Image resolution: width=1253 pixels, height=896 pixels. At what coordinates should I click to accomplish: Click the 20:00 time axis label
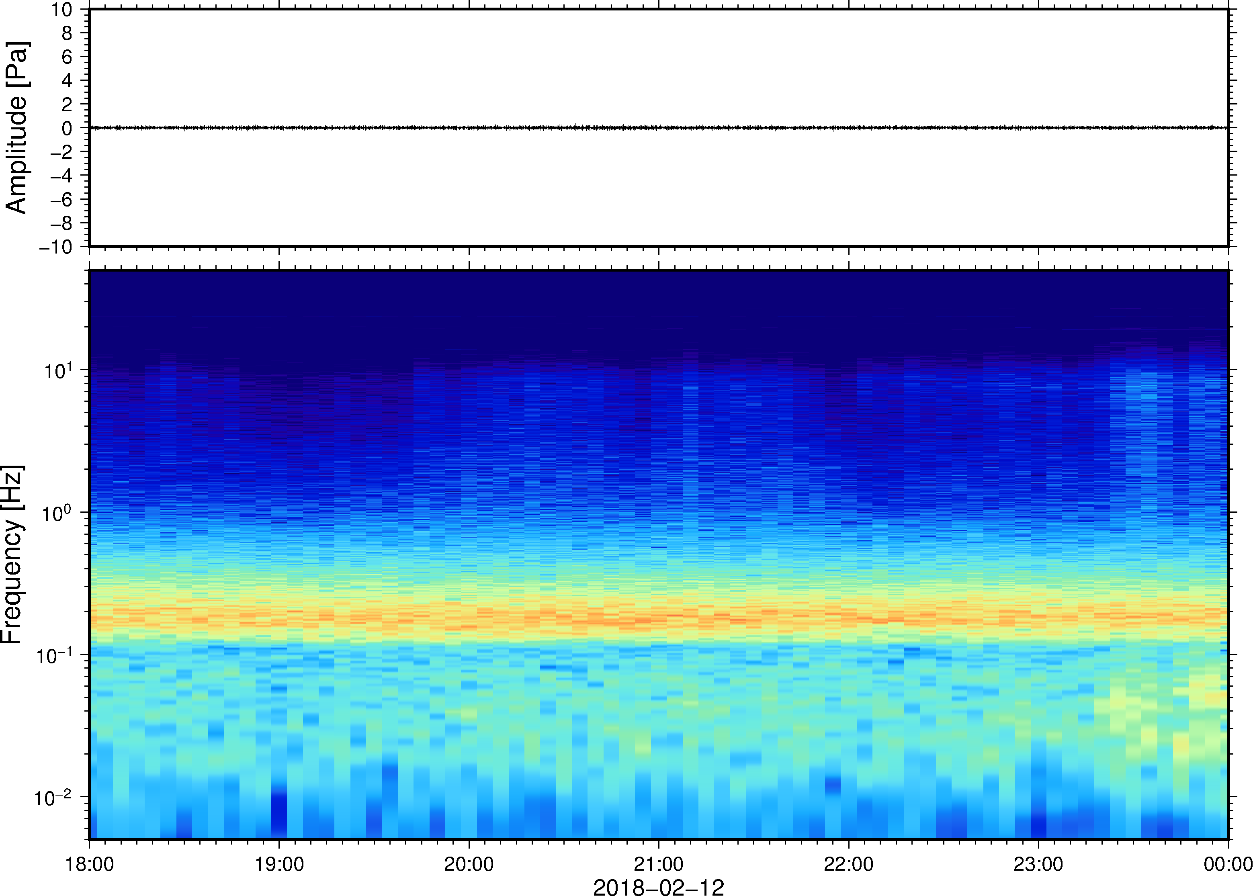click(x=469, y=864)
